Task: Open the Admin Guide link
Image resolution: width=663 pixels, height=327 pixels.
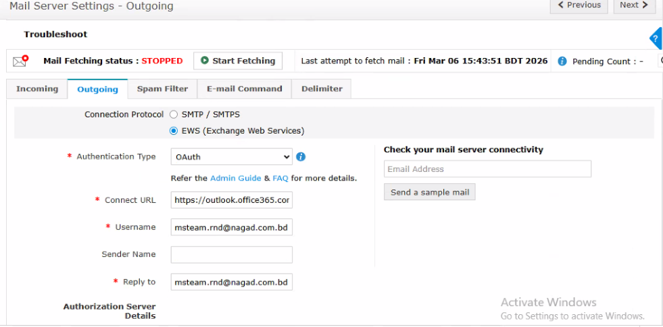Action: click(235, 179)
